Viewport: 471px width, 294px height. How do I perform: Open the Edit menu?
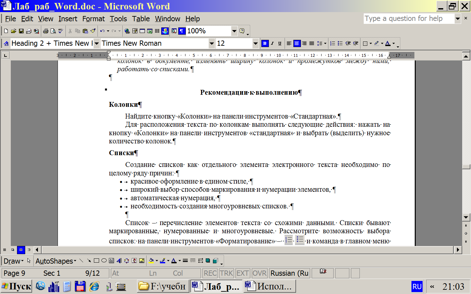tap(27, 19)
